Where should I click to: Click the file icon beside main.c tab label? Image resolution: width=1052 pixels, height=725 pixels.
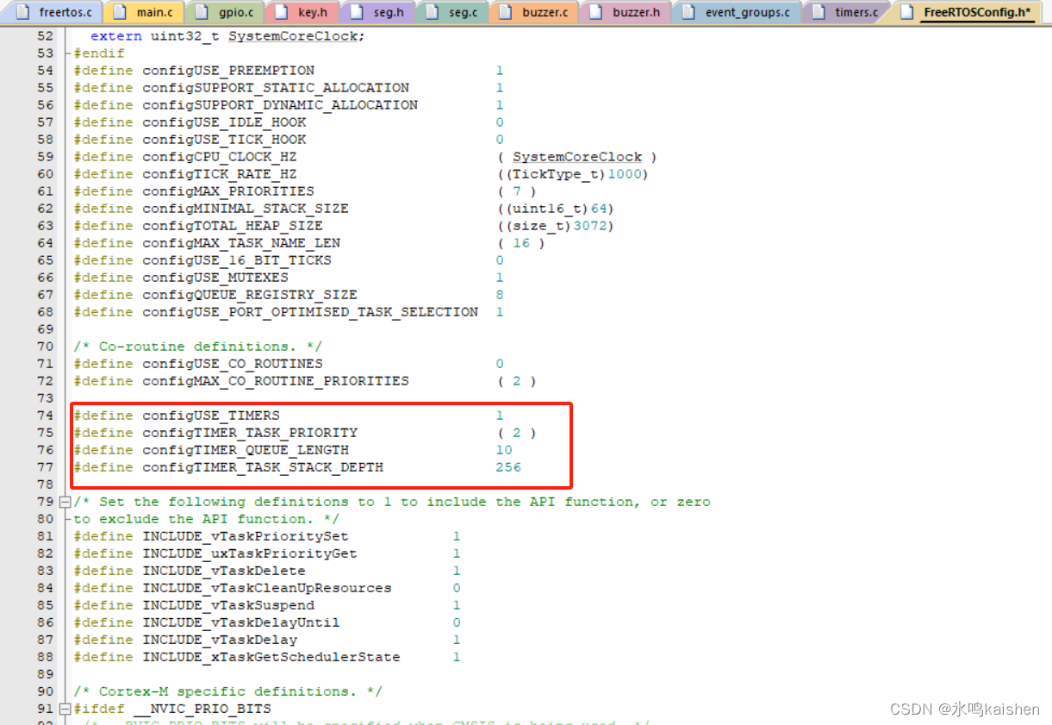120,12
